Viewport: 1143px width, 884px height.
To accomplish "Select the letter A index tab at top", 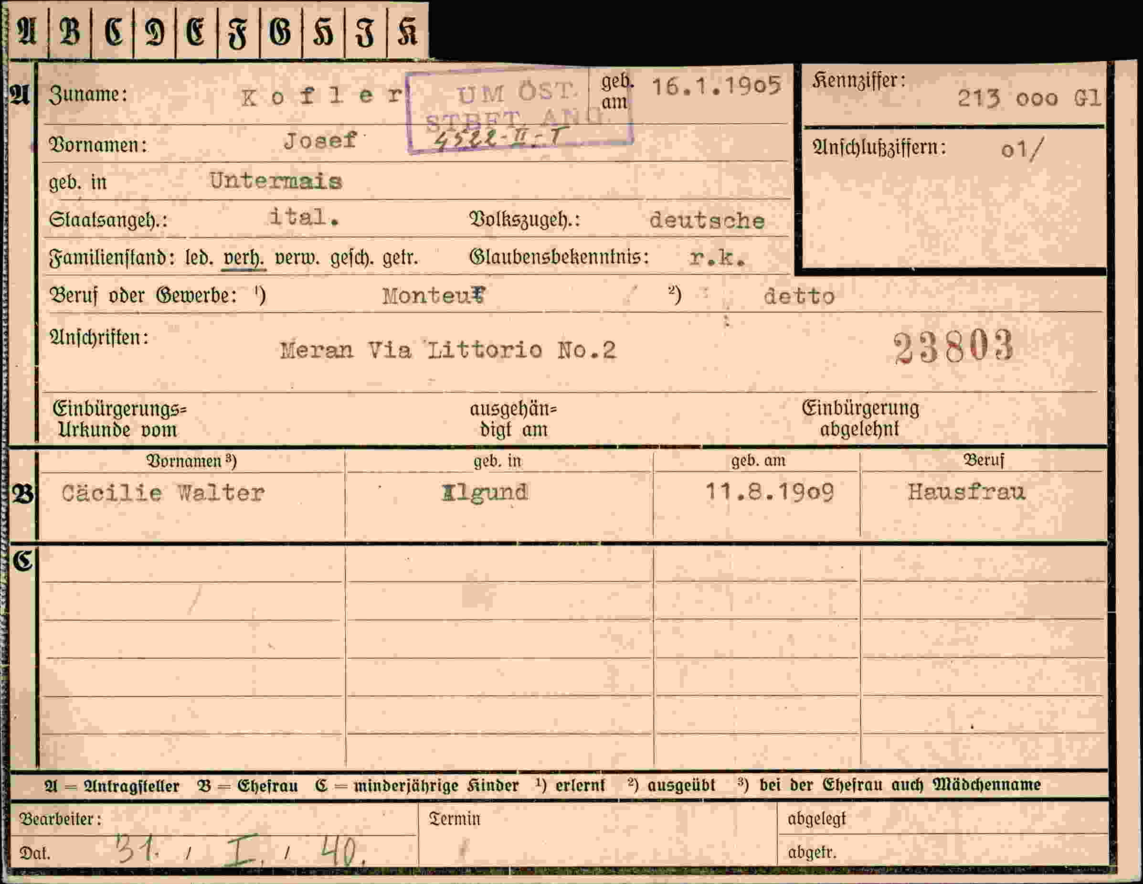I will pos(28,32).
